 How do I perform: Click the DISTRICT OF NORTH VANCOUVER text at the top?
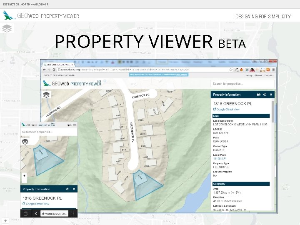pos(26,4)
